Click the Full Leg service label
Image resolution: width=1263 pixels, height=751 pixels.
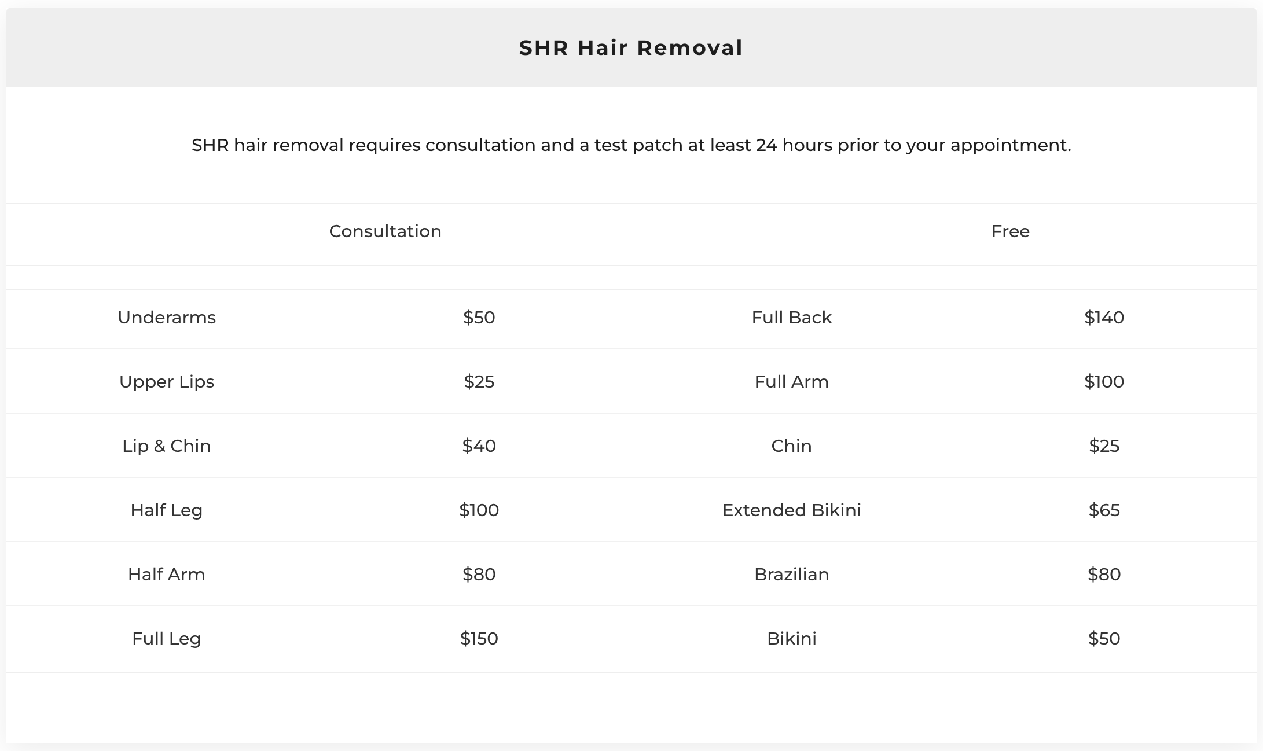point(167,639)
